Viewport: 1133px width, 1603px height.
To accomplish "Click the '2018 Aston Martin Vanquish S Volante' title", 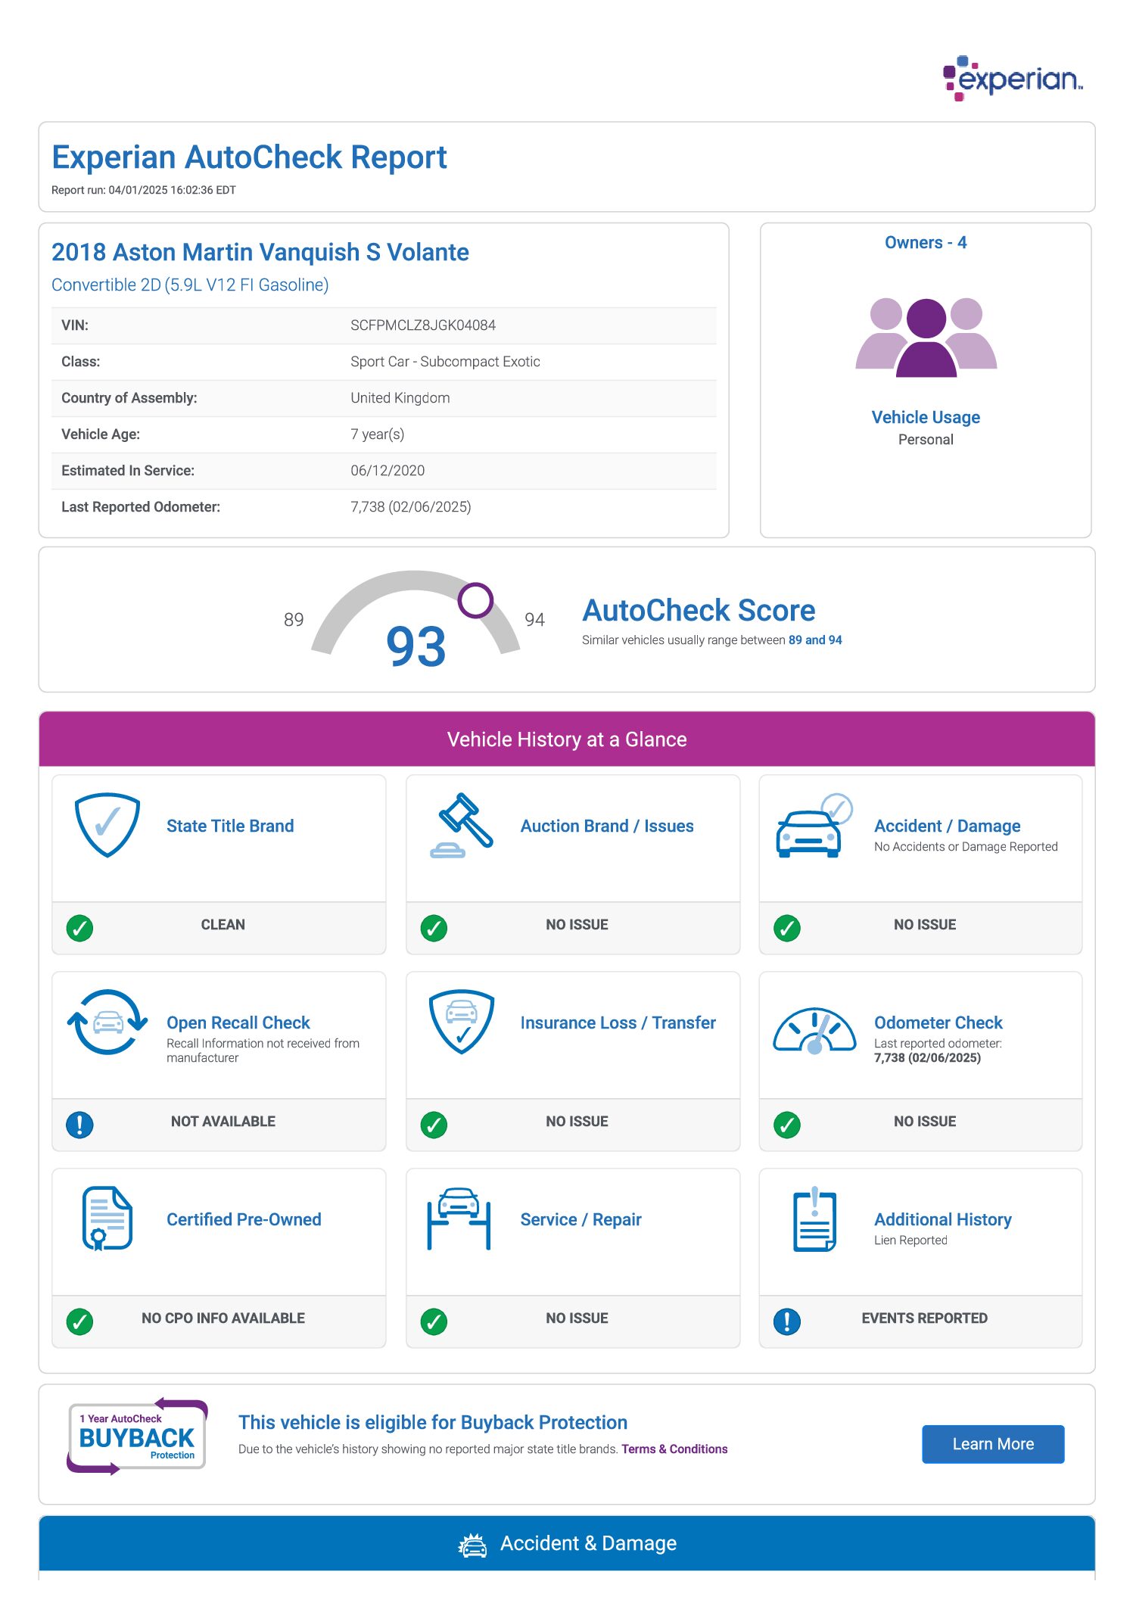I will pyautogui.click(x=260, y=252).
